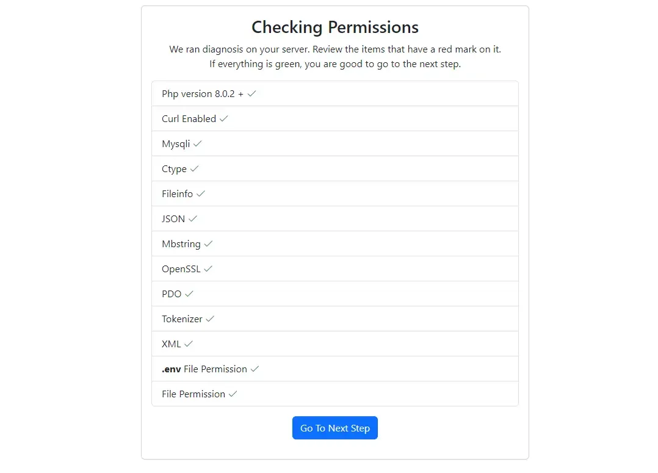Click the bold .env label text
The width and height of the screenshot is (658, 473).
click(170, 369)
